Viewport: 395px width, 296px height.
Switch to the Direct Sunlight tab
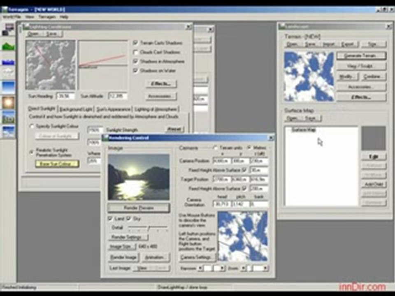click(42, 109)
